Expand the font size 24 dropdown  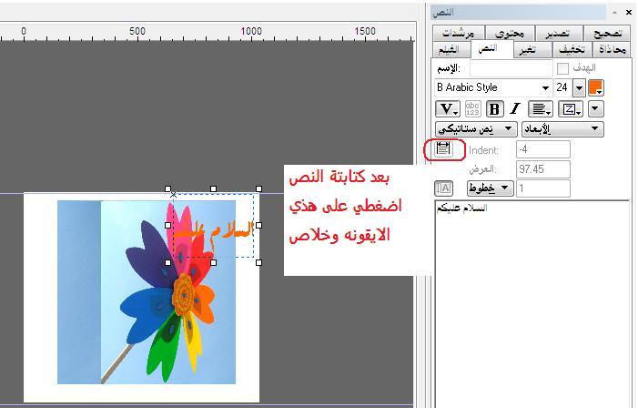579,88
